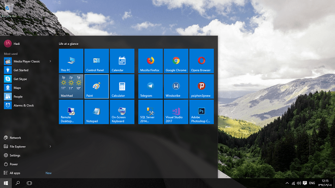Click the Hadi user account
Screen dimensions: 335x188
[x=12, y=44]
